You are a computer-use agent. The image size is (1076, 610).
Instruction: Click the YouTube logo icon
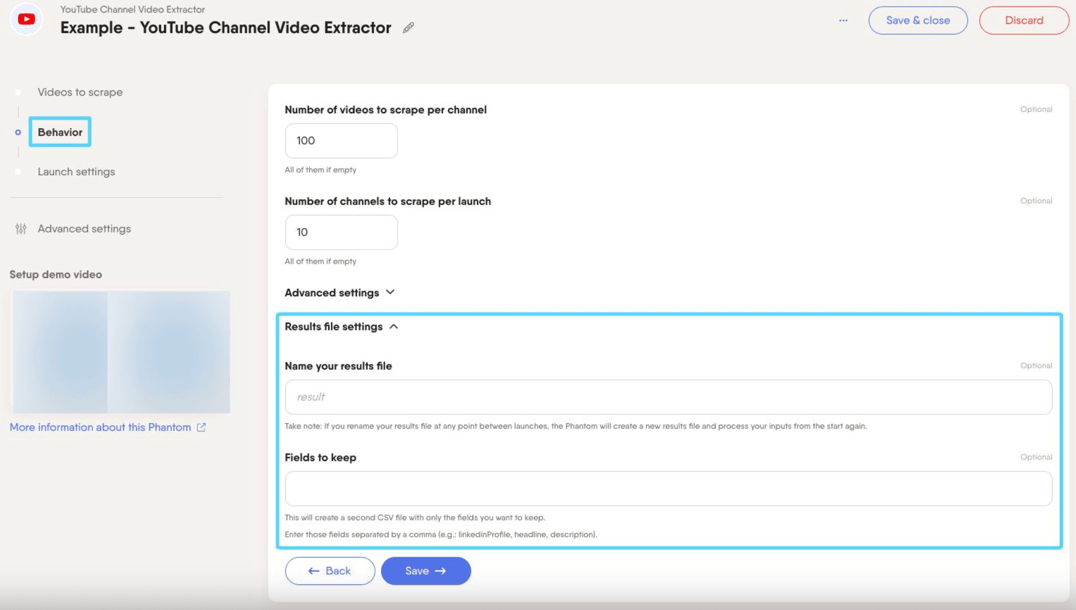coord(27,19)
